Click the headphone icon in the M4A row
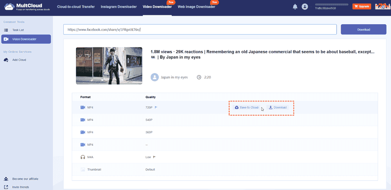This screenshot has height=190, width=391. pos(83,157)
